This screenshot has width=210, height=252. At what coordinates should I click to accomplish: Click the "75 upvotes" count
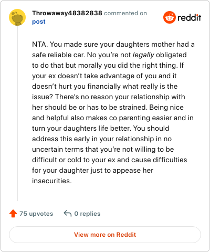(x=36, y=214)
